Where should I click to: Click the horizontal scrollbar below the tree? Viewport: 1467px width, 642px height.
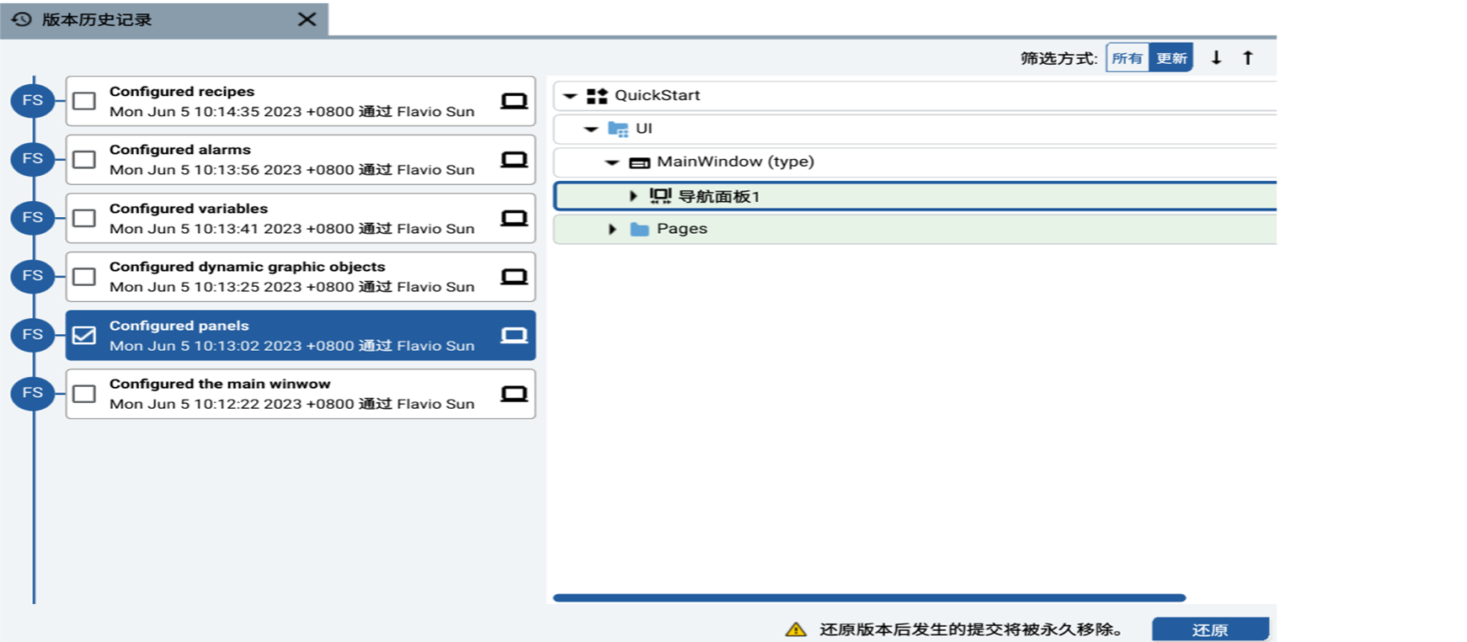point(869,597)
